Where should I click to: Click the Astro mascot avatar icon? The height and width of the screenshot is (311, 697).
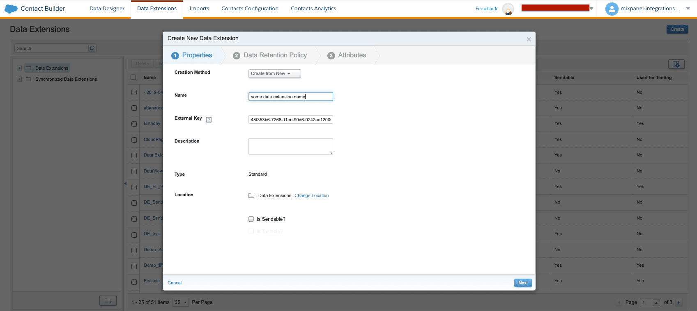pyautogui.click(x=508, y=9)
